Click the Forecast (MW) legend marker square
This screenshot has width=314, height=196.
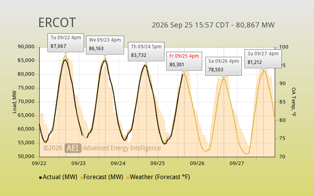82,178
